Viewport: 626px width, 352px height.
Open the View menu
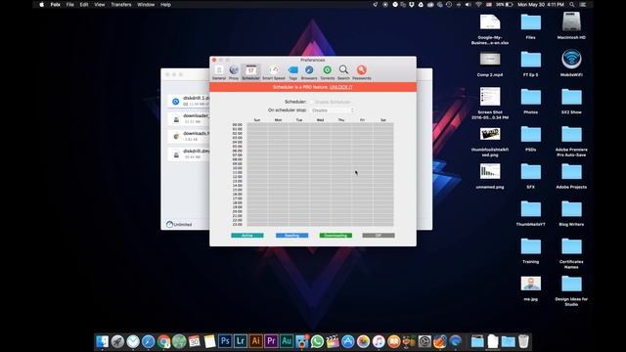pos(100,5)
